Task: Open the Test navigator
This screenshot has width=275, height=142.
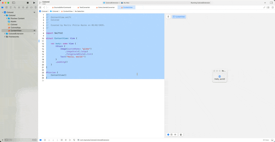Action: (x=23, y=8)
